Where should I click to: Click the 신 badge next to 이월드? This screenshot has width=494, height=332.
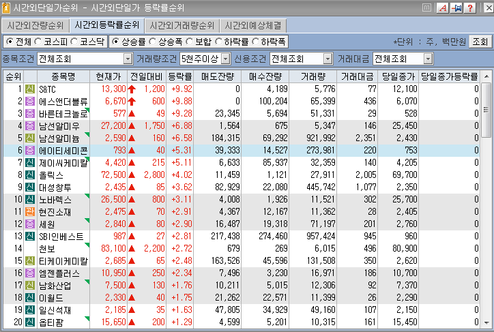(x=30, y=298)
